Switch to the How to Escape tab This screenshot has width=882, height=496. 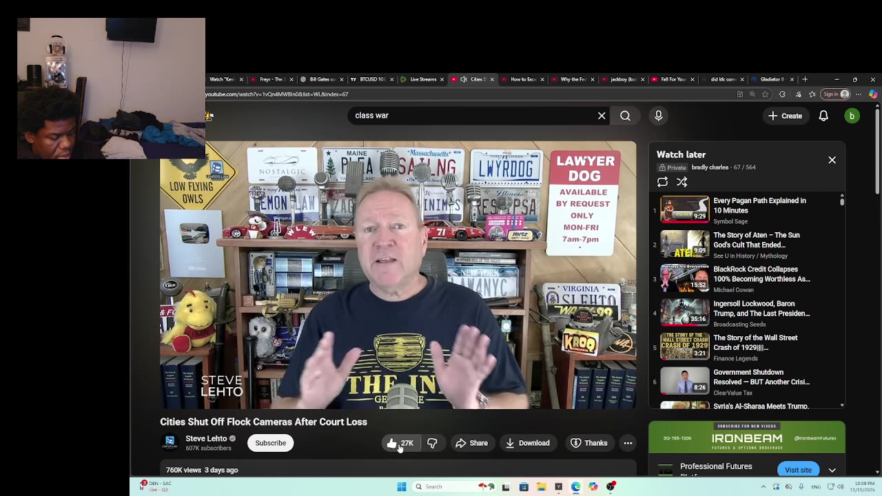click(524, 79)
